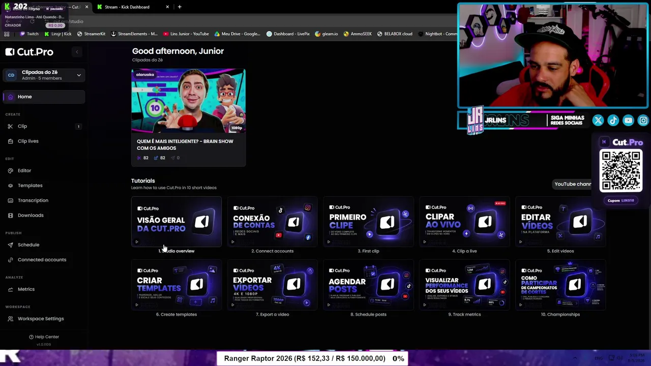Play tutorial 10, Championships
The image size is (651, 366).
pyautogui.click(x=560, y=285)
